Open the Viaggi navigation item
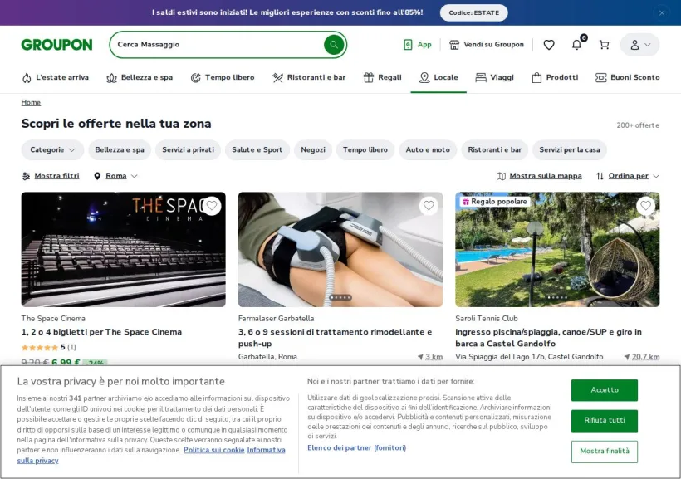Screen dimensions: 681x479 click(x=494, y=77)
